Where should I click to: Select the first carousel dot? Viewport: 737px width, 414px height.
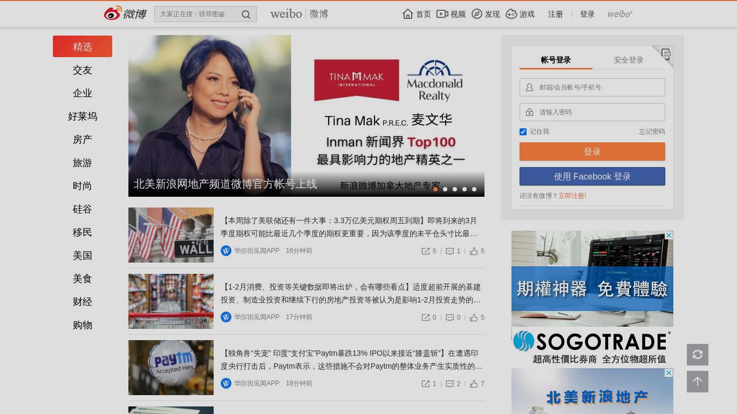(435, 189)
